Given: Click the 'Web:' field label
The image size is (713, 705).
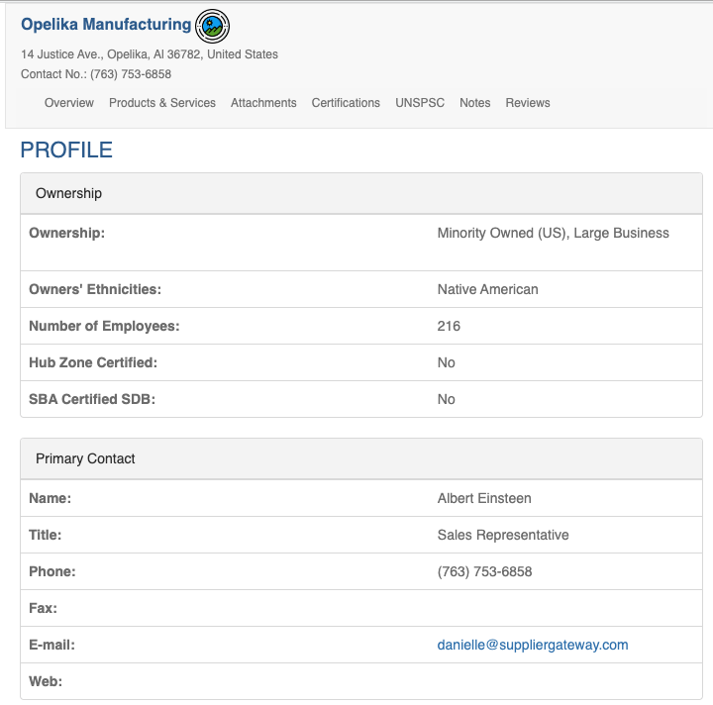Looking at the screenshot, I should point(46,681).
